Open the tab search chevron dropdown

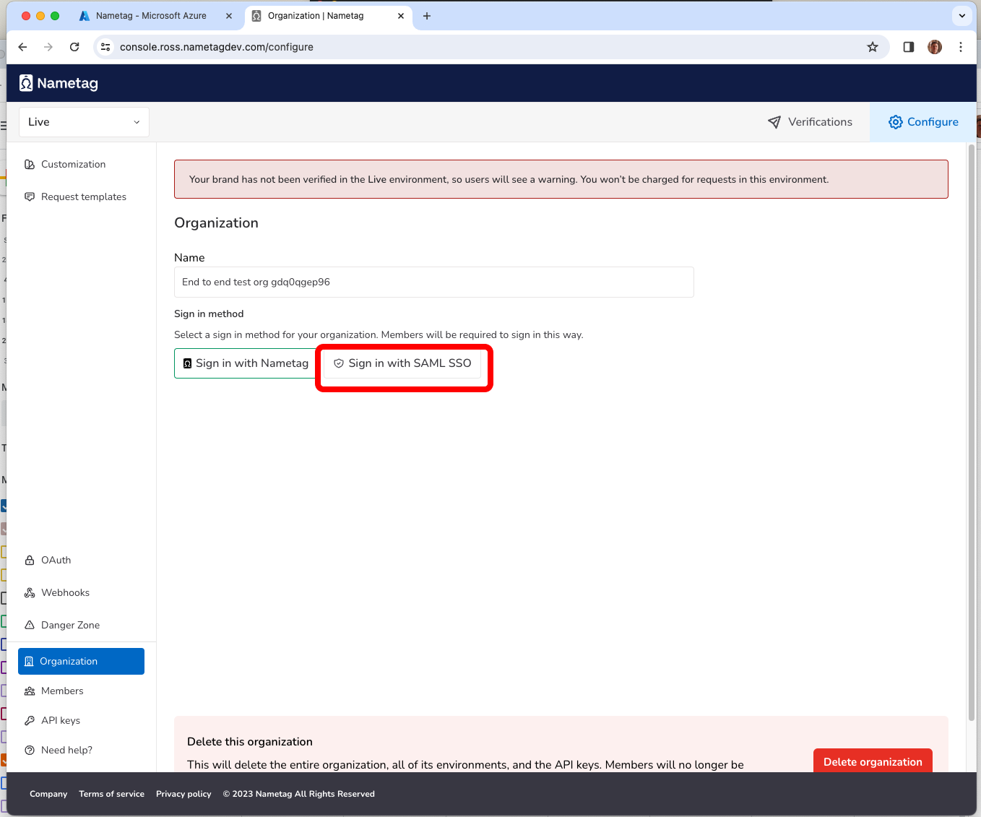962,15
